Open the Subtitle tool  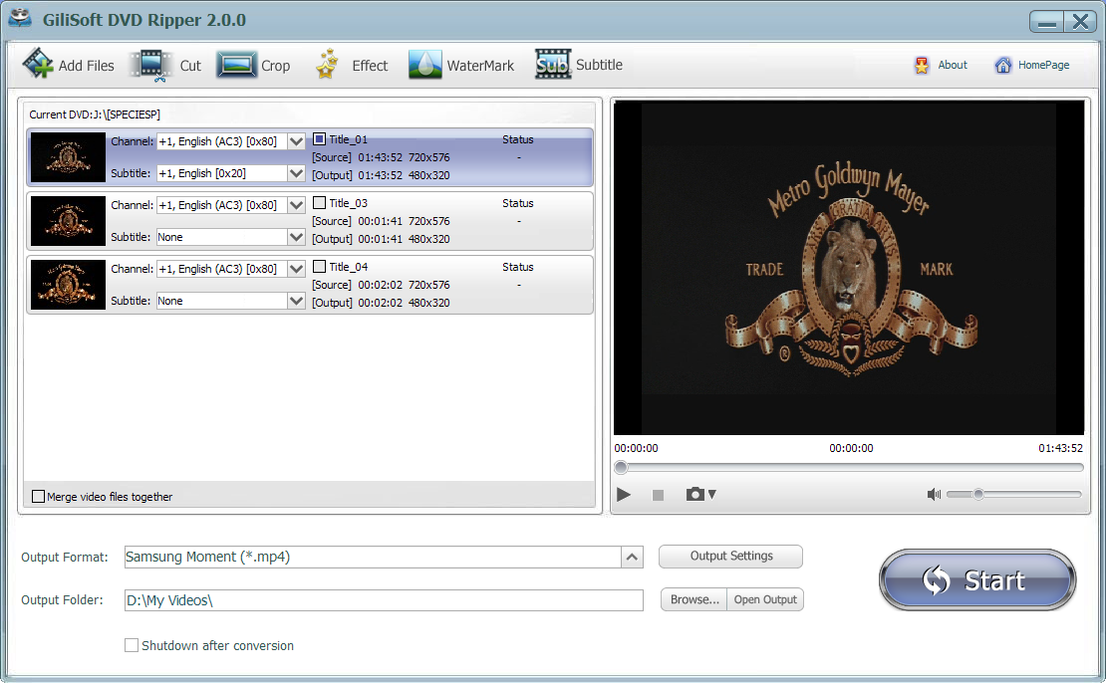[552, 64]
